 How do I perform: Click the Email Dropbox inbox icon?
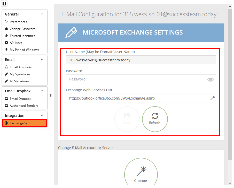pyautogui.click(x=6, y=99)
